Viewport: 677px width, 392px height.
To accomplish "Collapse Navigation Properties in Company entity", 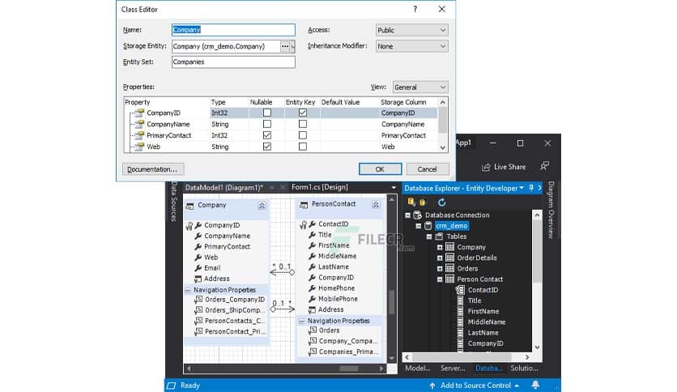I will pyautogui.click(x=188, y=290).
